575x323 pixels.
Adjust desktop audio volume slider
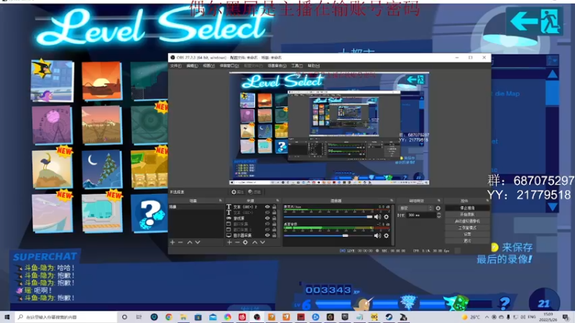tap(328, 236)
